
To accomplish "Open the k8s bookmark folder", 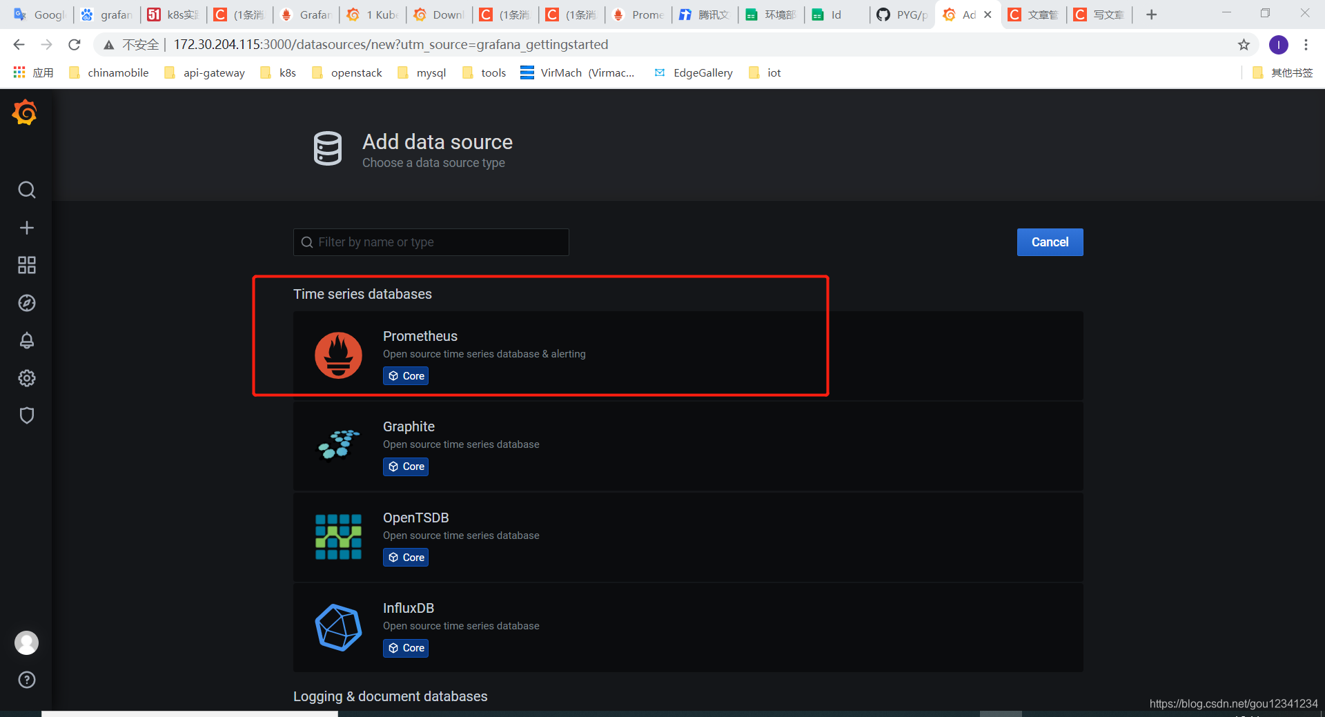I will click(278, 72).
